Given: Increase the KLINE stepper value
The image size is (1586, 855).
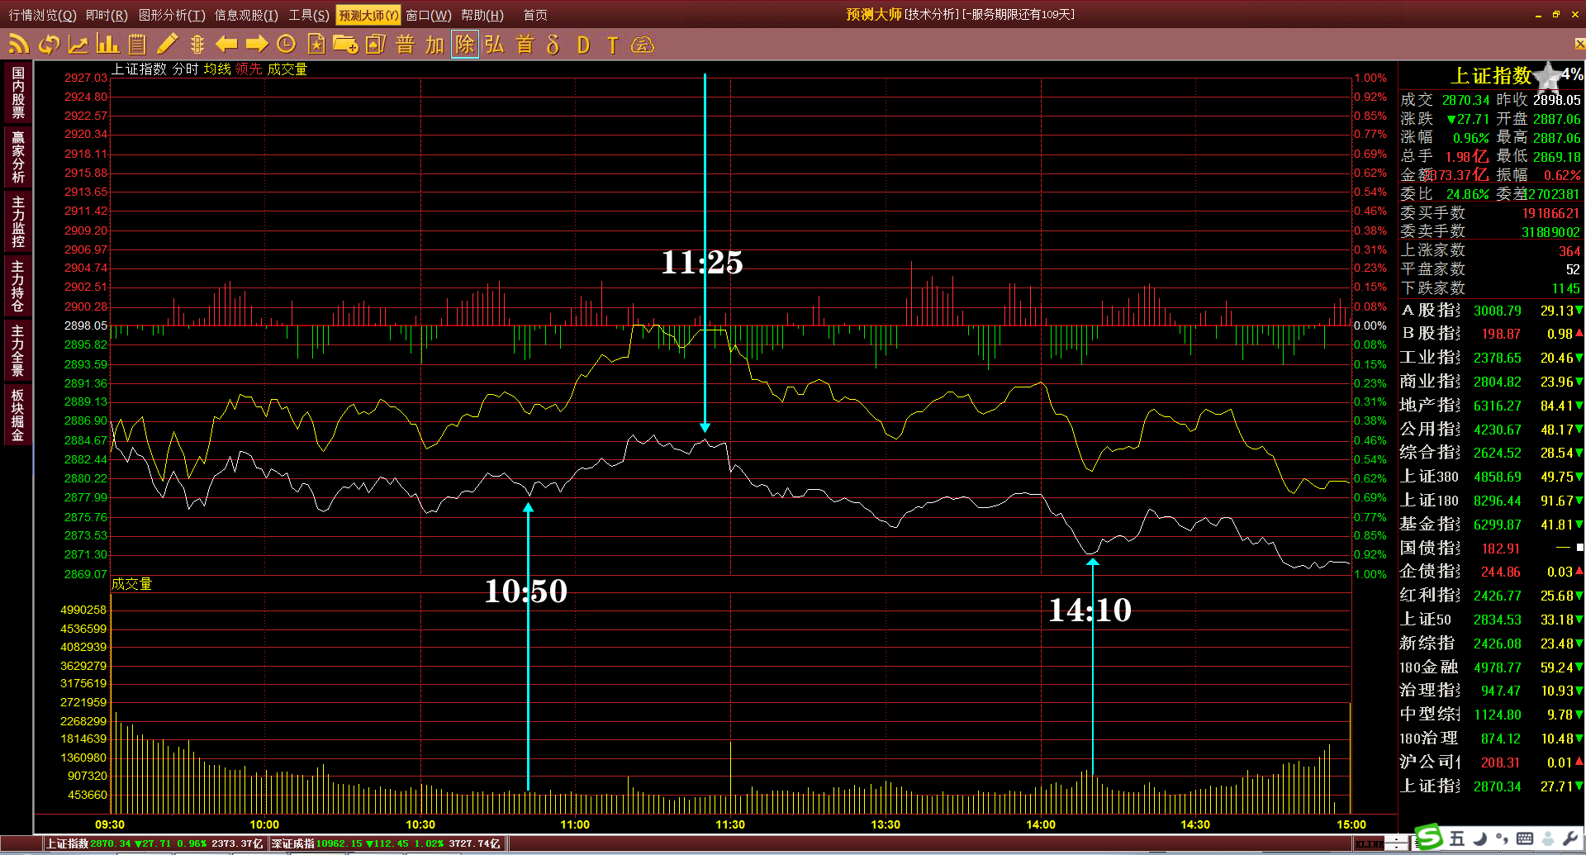Looking at the screenshot, I should pos(1398,840).
